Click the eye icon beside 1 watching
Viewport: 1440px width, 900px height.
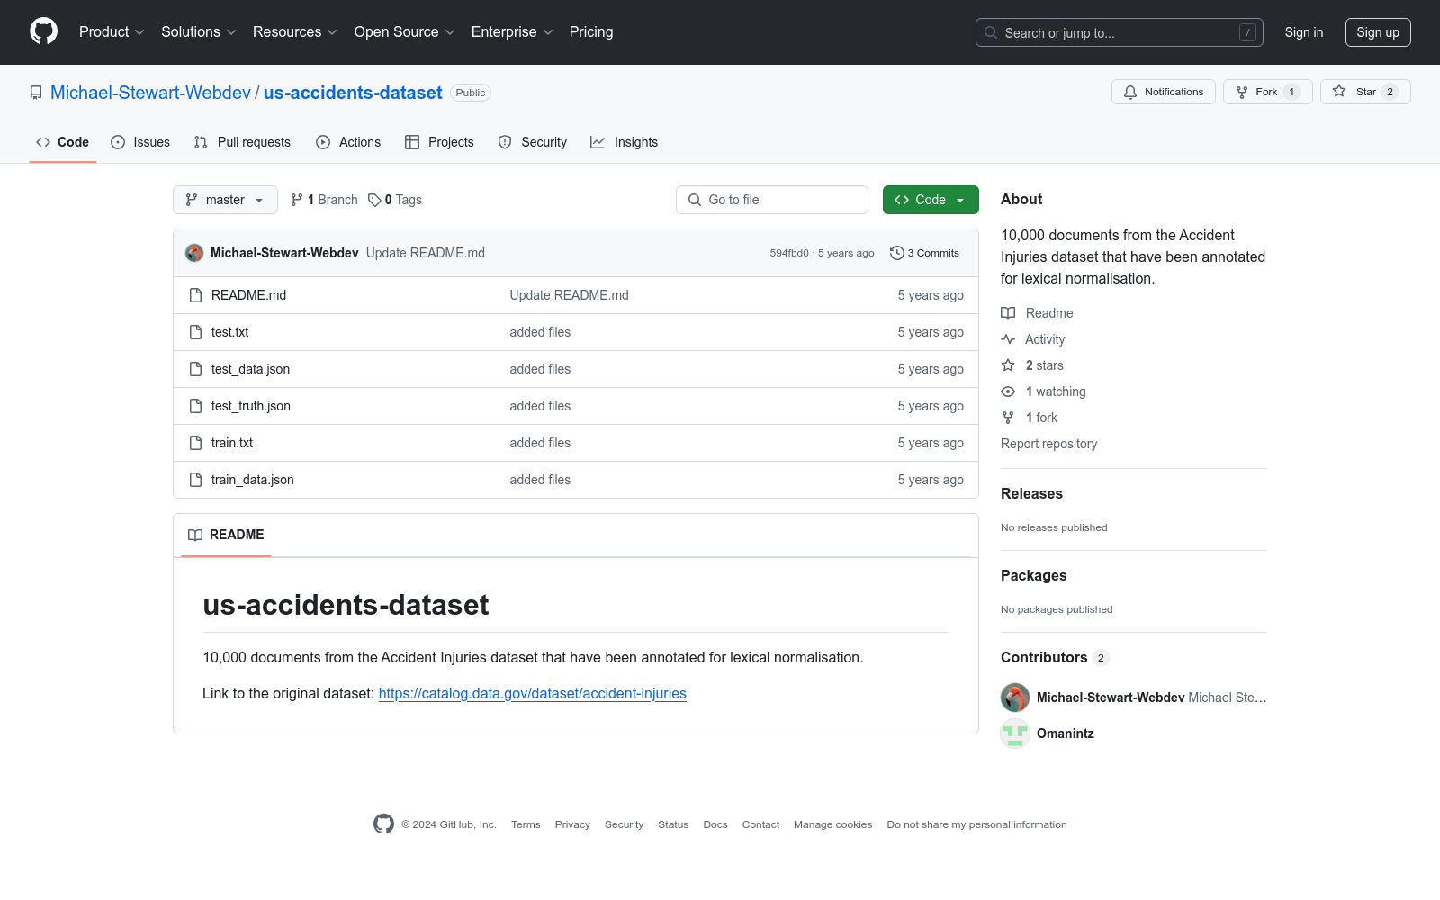pyautogui.click(x=1008, y=391)
